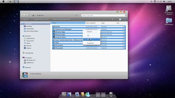Image resolution: width=175 pixels, height=98 pixels.
Task: Open the OS-Install (C) desktop shortcut
Action: (x=169, y=10)
